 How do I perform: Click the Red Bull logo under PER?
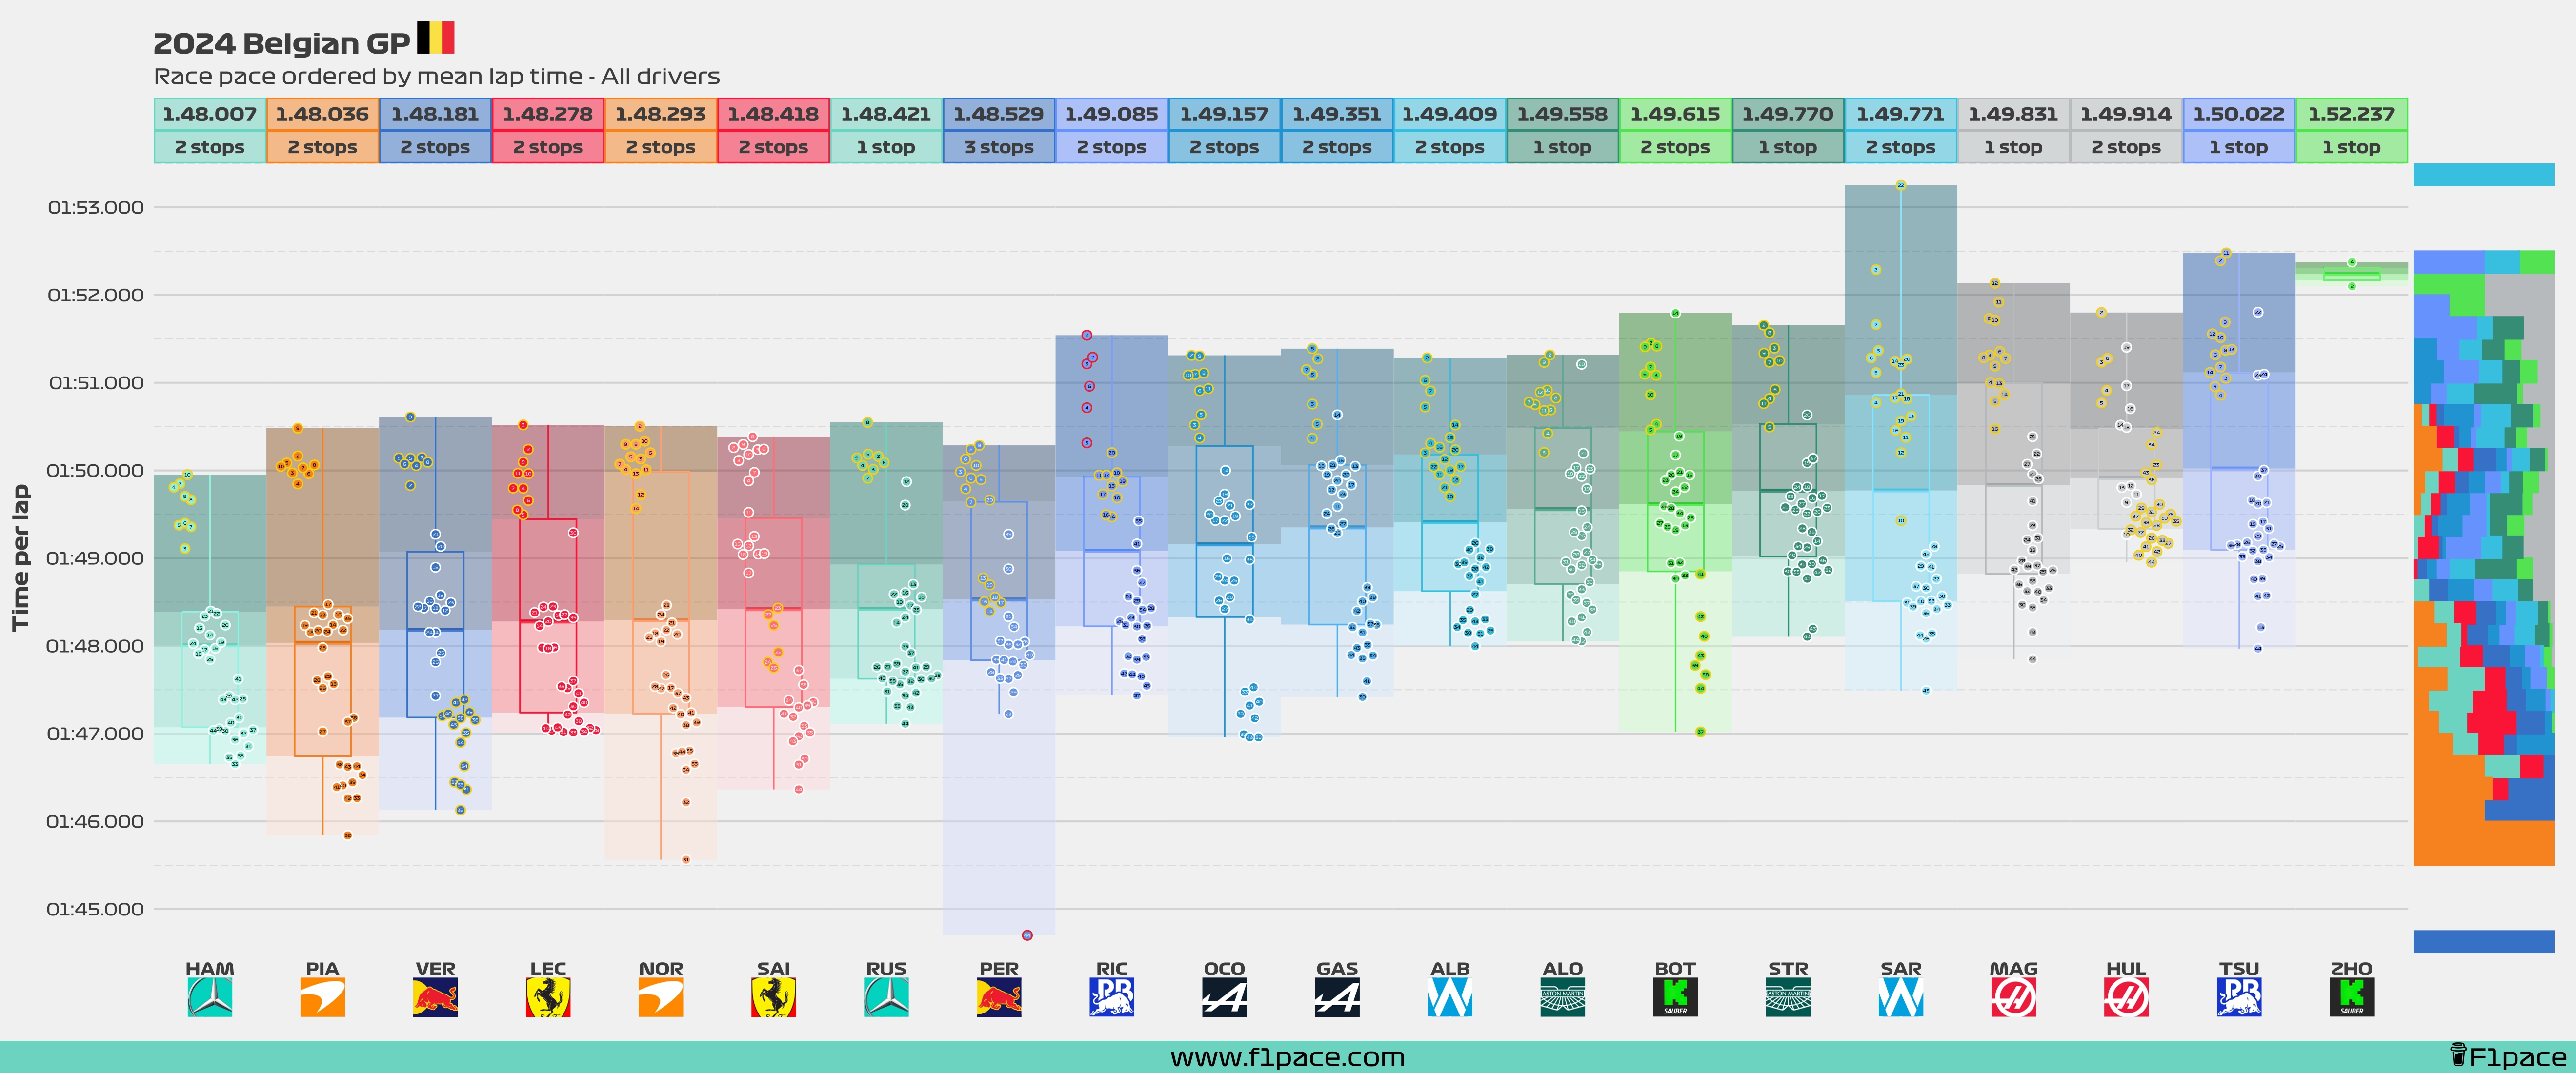tap(999, 997)
